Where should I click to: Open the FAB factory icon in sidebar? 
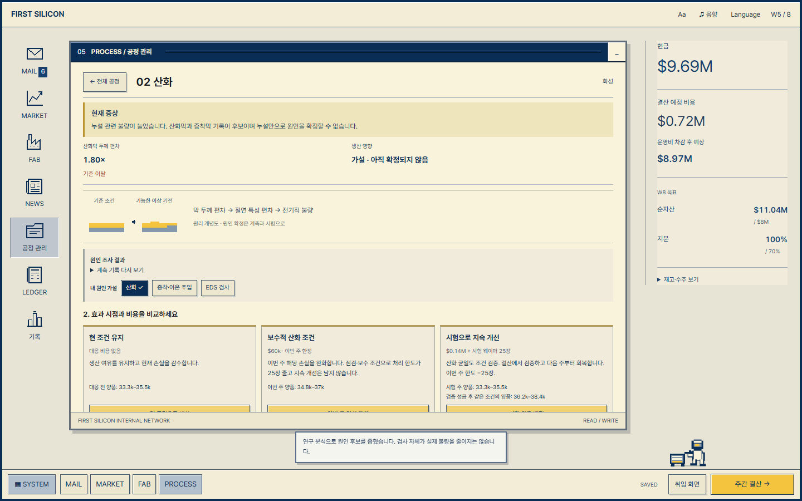[35, 149]
